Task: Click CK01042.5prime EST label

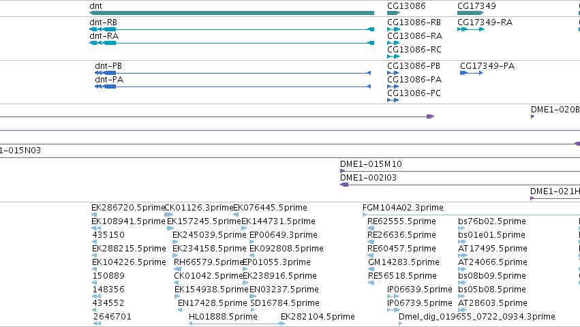Action: click(x=209, y=276)
